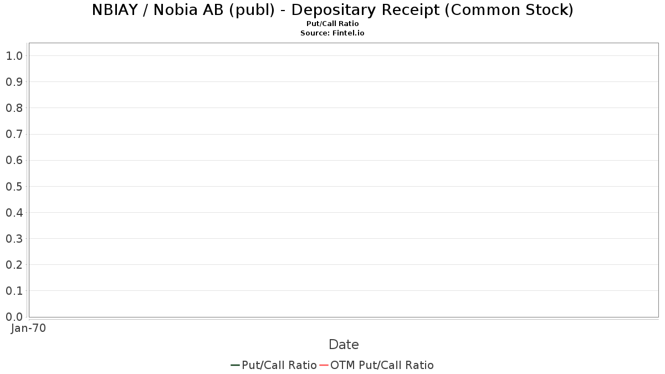
Task: Click the 0.0 y-axis label
Action: click(x=14, y=317)
